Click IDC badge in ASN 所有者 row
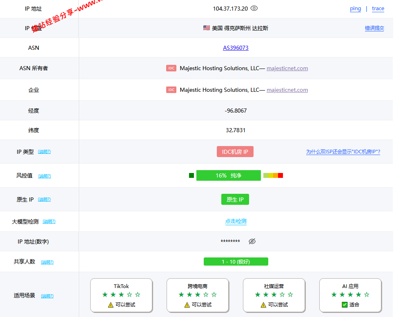The height and width of the screenshot is (317, 394). pos(171,68)
